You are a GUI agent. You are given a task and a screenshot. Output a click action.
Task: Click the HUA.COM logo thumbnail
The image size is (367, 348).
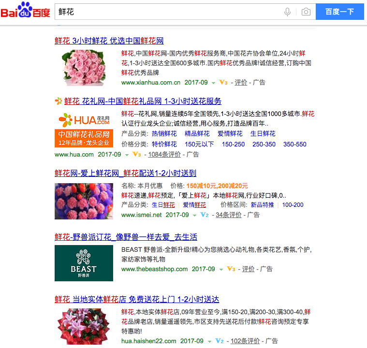84,129
